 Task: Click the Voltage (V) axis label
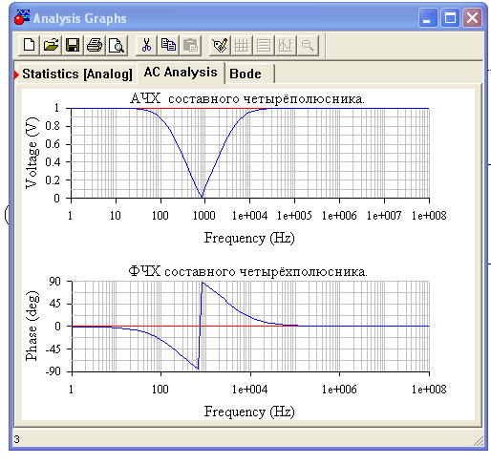click(32, 153)
